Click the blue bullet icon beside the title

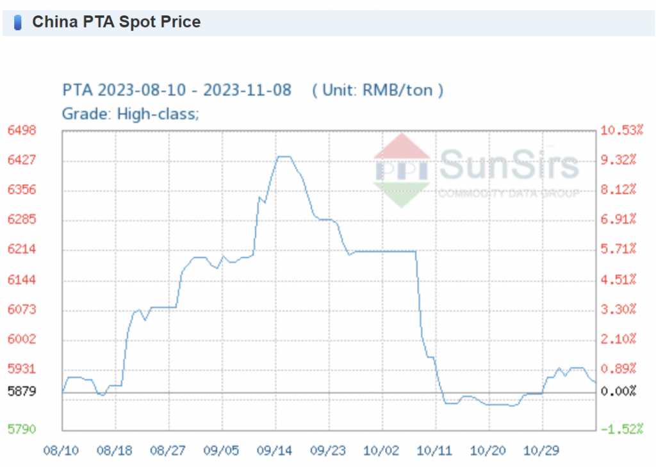[18, 22]
